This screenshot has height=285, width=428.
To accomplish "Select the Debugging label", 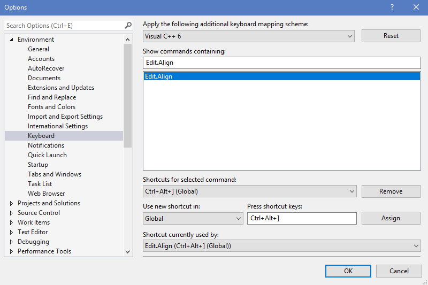I will pyautogui.click(x=33, y=242).
